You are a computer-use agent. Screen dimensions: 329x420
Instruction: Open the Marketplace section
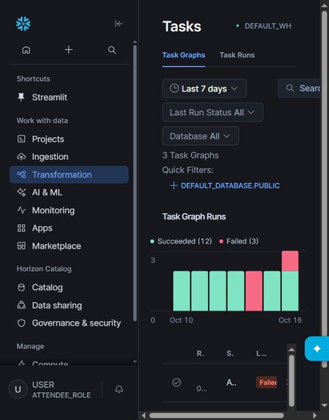pos(69,246)
